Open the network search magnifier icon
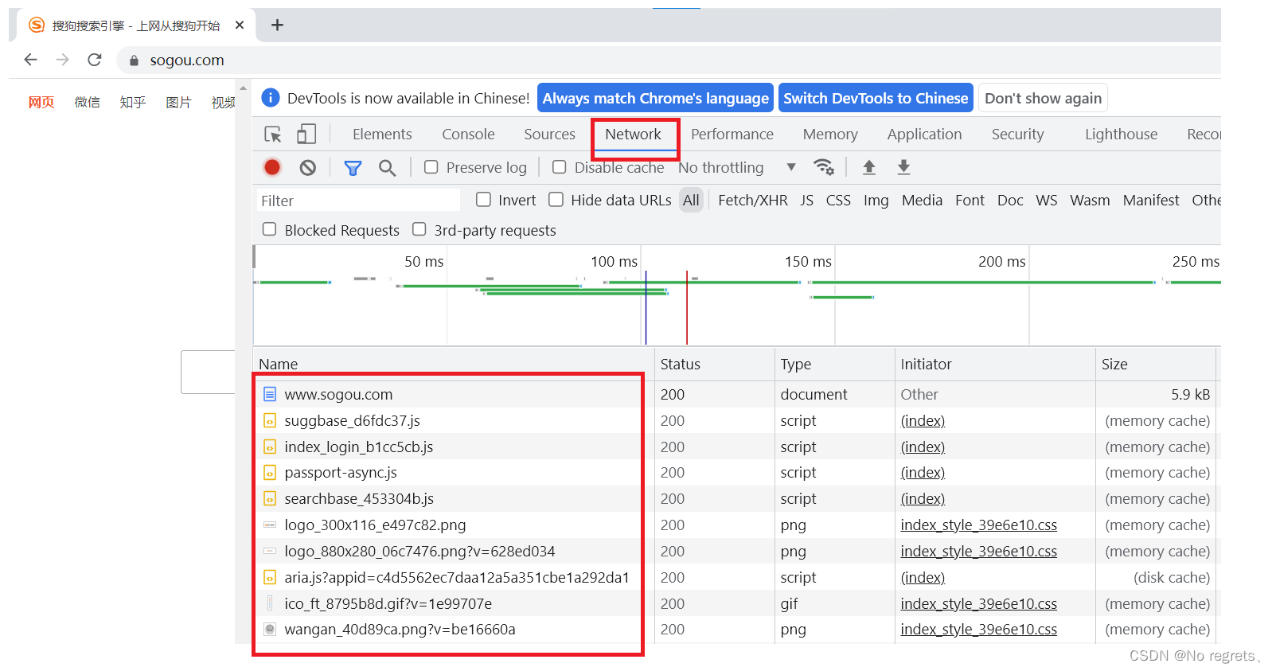The width and height of the screenshot is (1272, 671). coord(387,168)
